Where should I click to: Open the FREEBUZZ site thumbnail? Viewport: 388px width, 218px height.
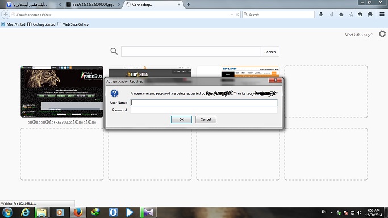(62, 91)
